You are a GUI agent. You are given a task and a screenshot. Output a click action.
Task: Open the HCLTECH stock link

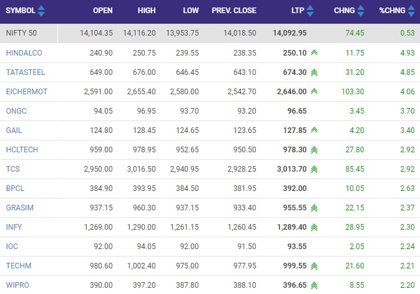22,150
